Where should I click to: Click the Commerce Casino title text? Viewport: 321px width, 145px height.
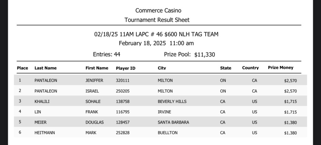[x=158, y=11]
